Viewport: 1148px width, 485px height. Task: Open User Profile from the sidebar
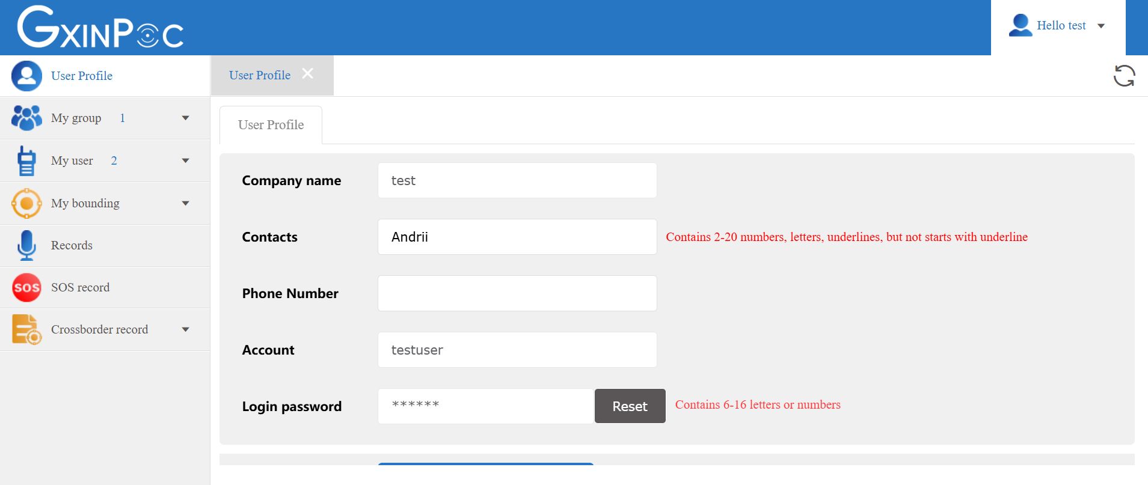click(105, 76)
